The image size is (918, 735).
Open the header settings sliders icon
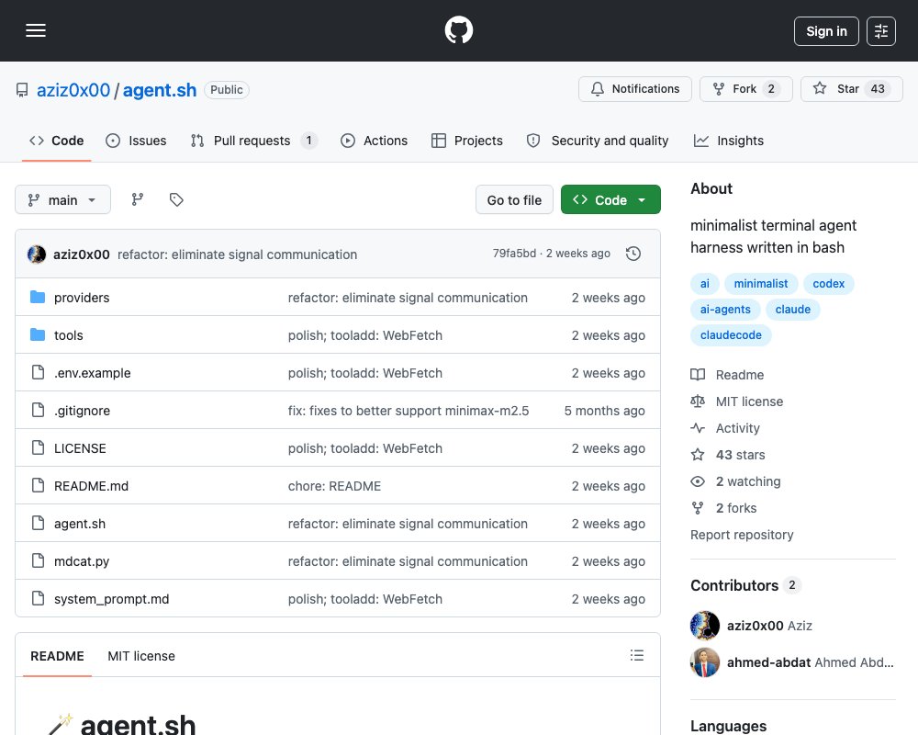coord(881,31)
